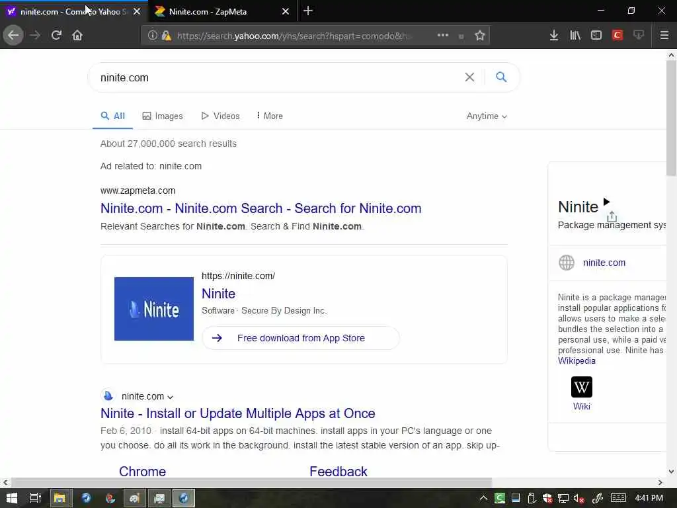
Task: Toggle the sidebar view
Action: point(596,36)
